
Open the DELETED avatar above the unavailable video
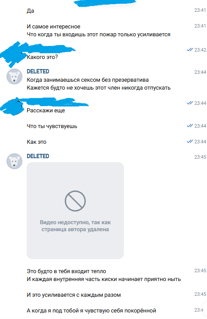(14, 161)
